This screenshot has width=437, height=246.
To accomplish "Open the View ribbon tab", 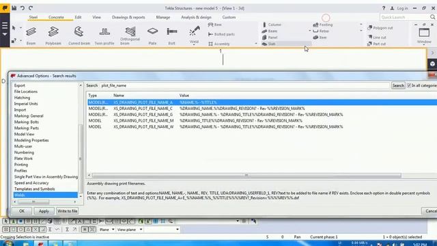I will [x=96, y=17].
